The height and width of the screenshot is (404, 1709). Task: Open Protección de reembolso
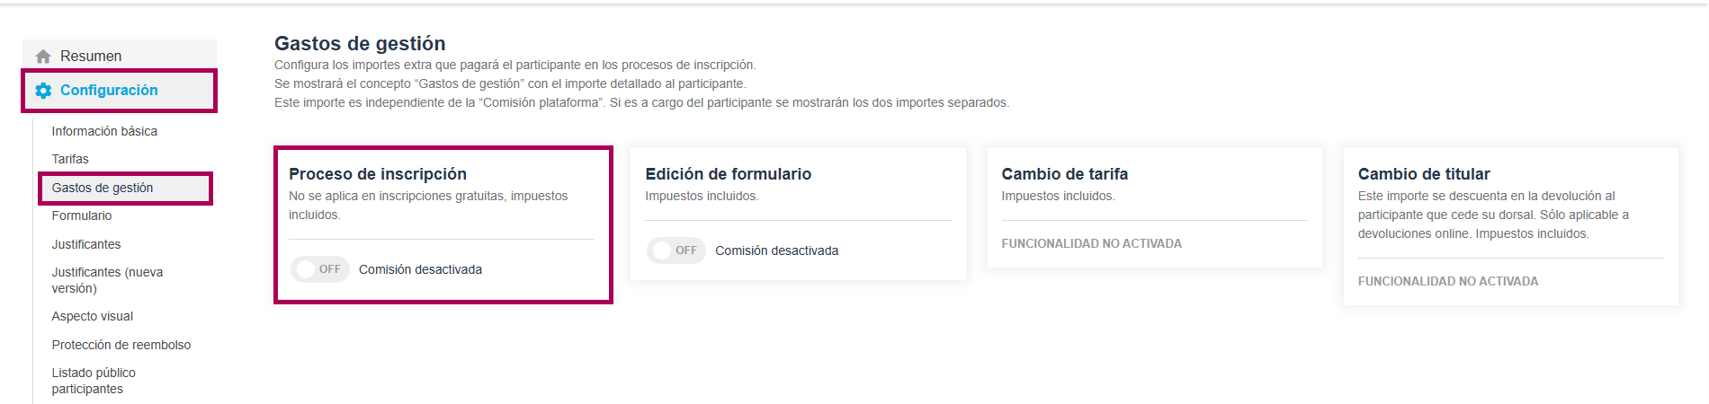coord(121,345)
